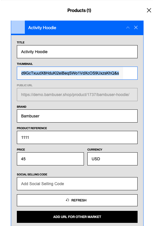Click Add URL For Other Market button

(77, 217)
